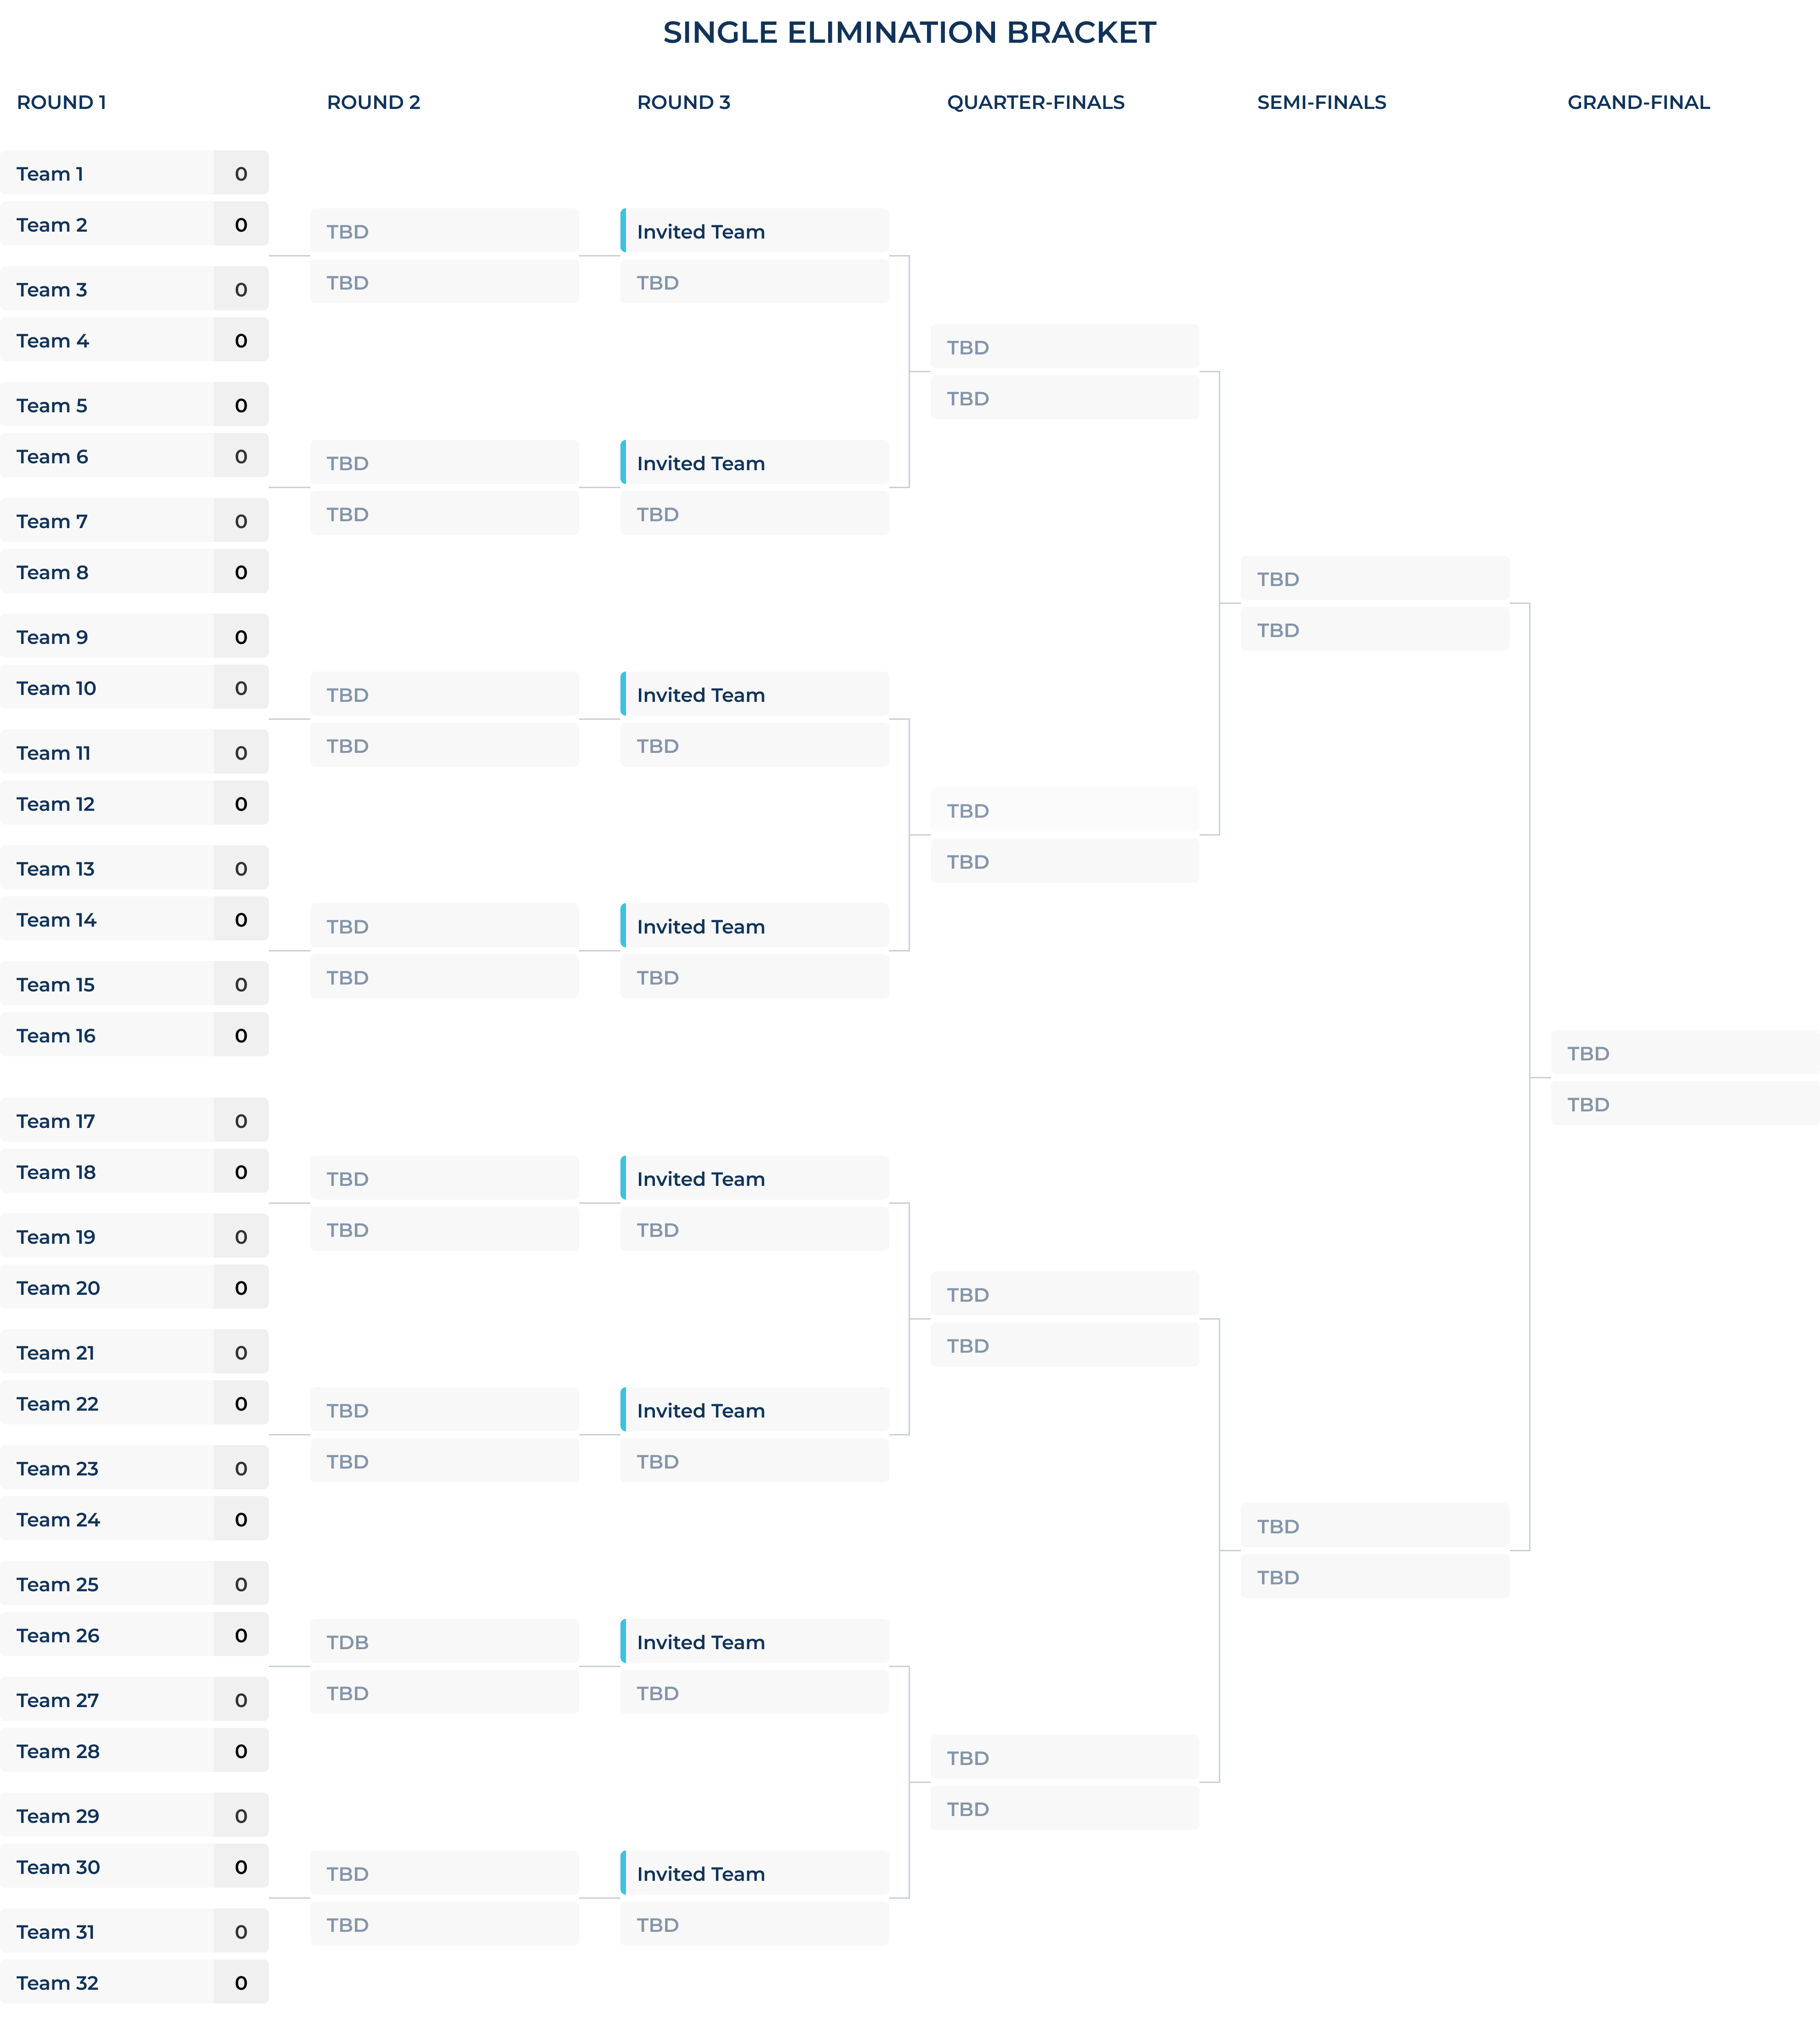Viewport: 1820px width, 2027px height.
Task: Click the score box for Team 17
Action: pyautogui.click(x=241, y=1121)
